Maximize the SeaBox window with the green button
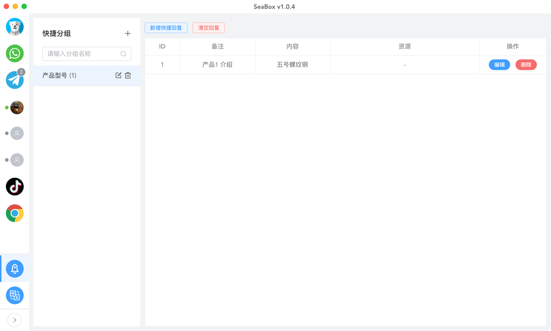Screen dimensions: 551x331 coord(24,6)
